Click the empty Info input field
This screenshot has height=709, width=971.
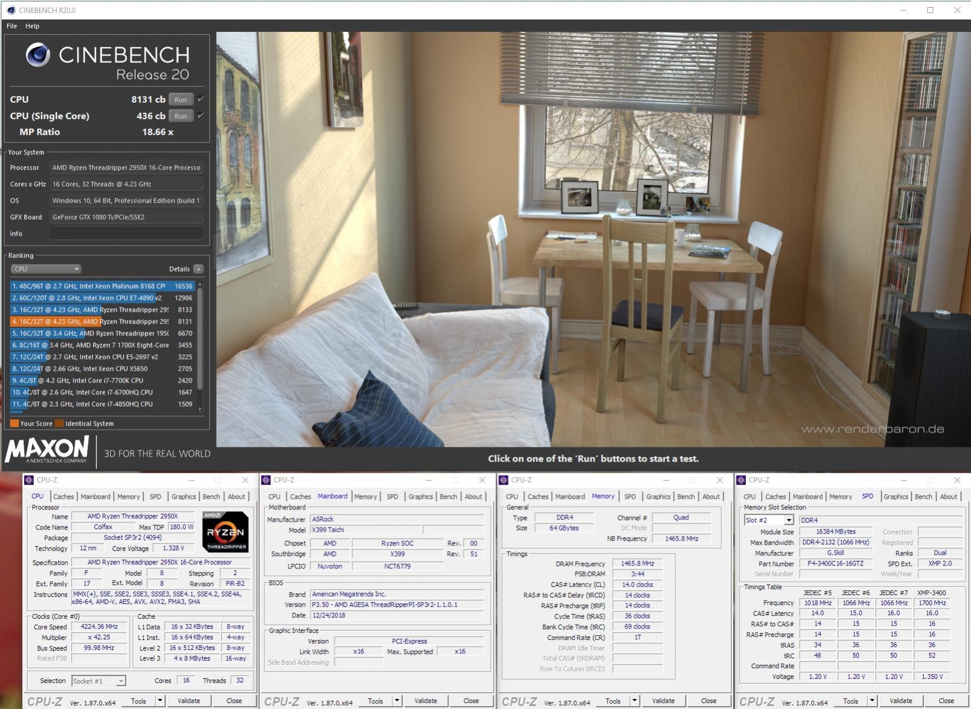(x=126, y=234)
